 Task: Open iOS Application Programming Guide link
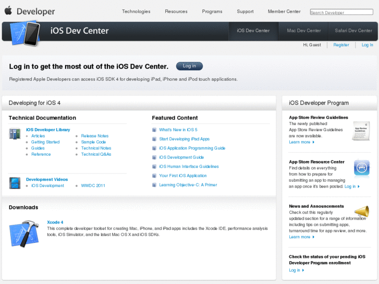192,148
